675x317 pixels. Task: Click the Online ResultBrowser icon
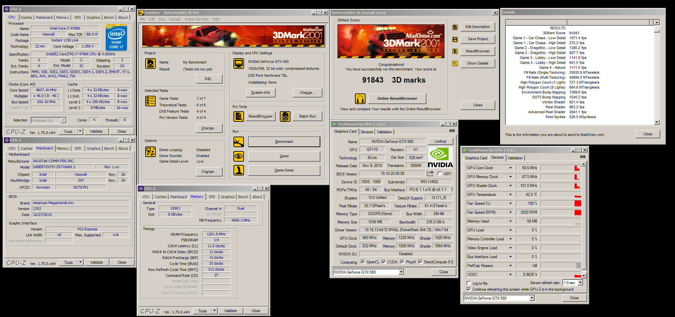(360, 98)
